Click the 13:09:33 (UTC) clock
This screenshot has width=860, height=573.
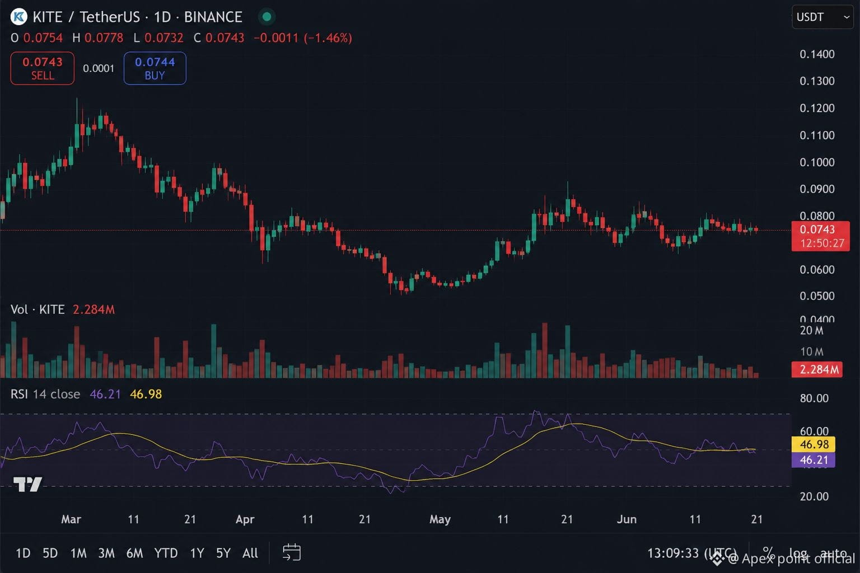tap(692, 553)
